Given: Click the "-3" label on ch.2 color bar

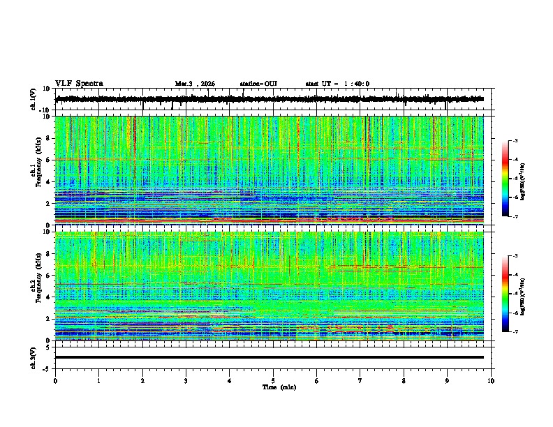Looking at the screenshot, I should click(x=515, y=256).
